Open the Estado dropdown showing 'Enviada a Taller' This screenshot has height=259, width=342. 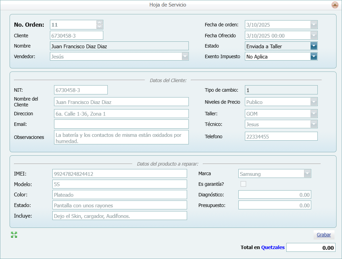pyautogui.click(x=314, y=46)
